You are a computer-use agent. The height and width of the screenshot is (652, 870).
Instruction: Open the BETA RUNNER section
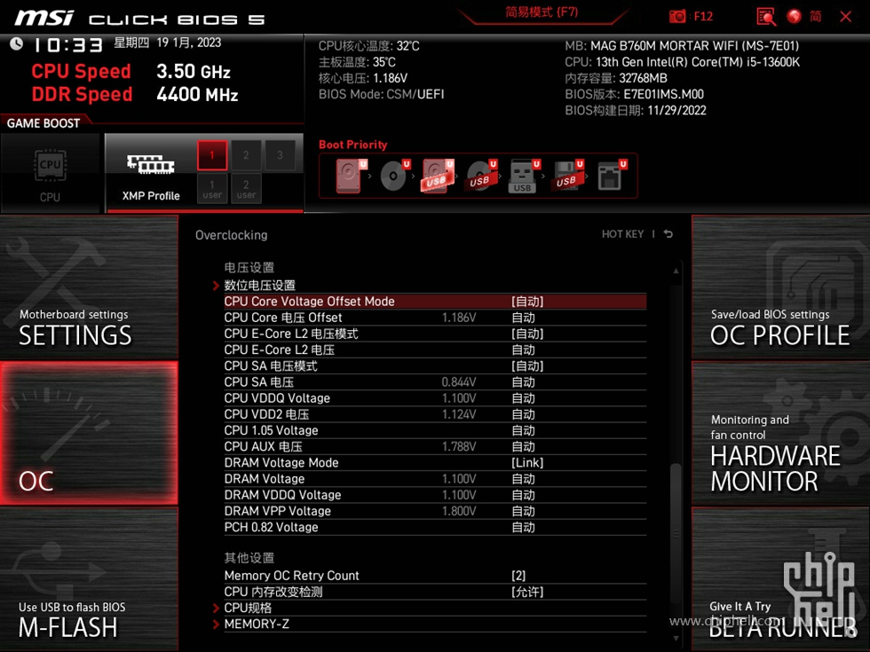point(780,578)
